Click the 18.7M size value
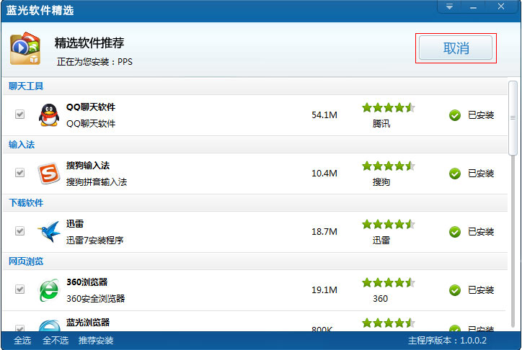Image resolution: width=522 pixels, height=350 pixels. pos(324,231)
